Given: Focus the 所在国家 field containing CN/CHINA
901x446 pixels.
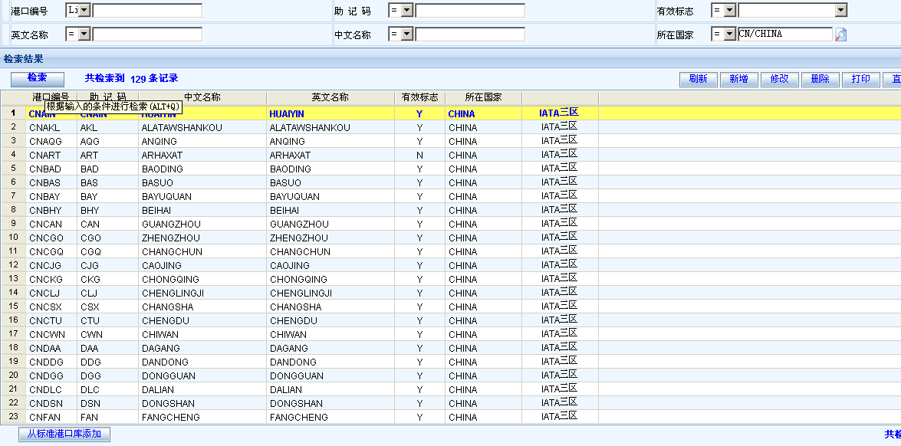Looking at the screenshot, I should (x=784, y=34).
